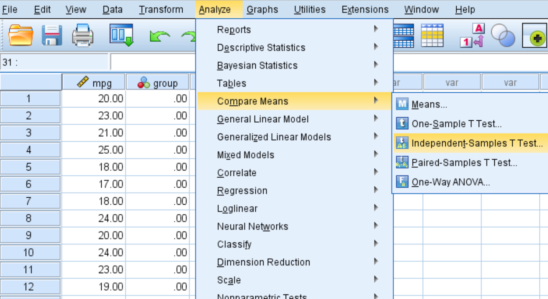The height and width of the screenshot is (299, 548).
Task: Expand the Tables submenu arrow
Action: click(376, 82)
